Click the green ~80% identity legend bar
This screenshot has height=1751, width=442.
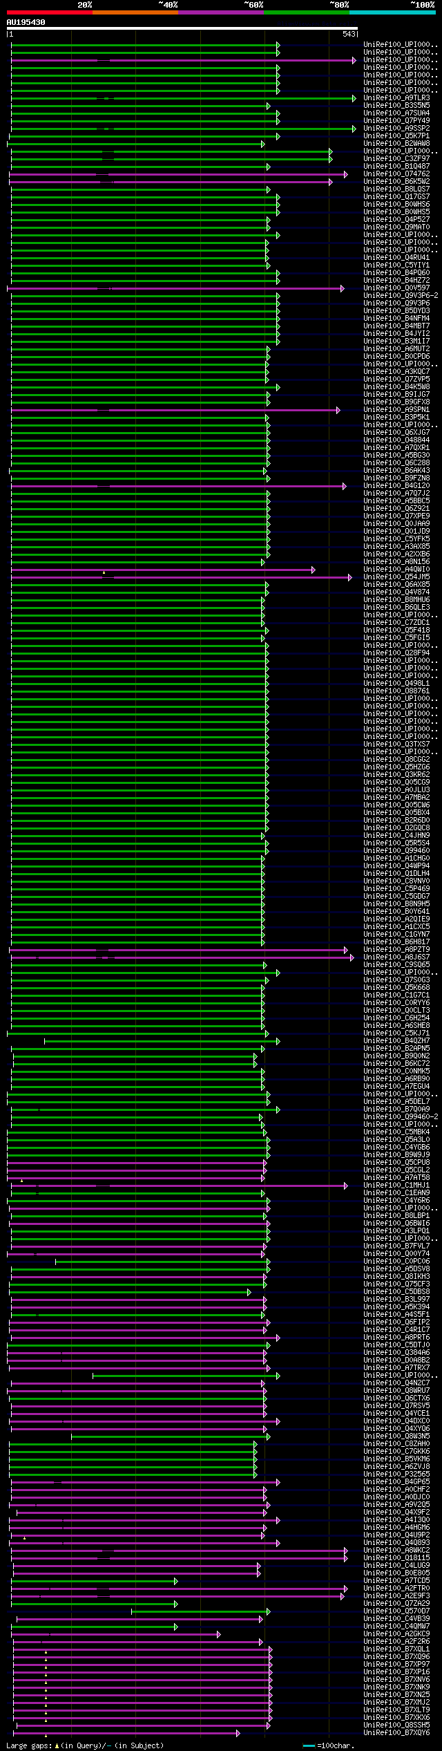307,12
